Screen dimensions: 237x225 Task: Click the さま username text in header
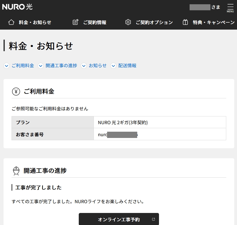click(x=216, y=7)
